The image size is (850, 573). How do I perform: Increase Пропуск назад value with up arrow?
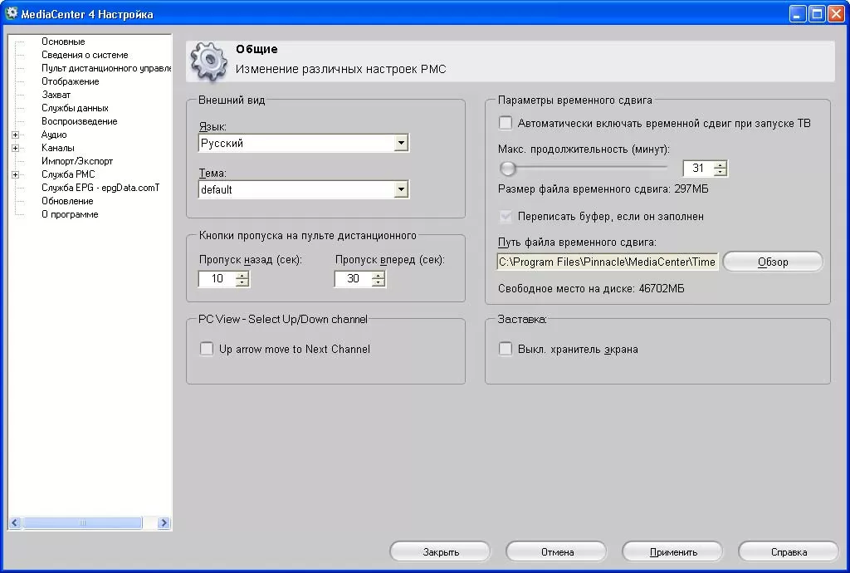point(242,275)
